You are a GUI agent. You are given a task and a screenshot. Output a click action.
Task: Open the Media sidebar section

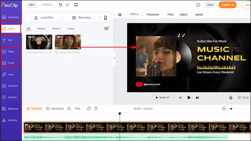(11, 29)
